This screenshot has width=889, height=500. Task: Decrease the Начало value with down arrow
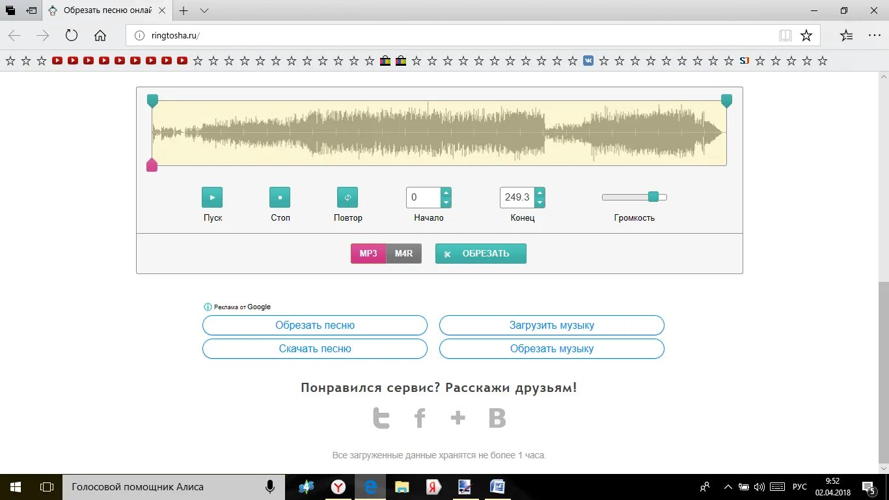point(446,202)
